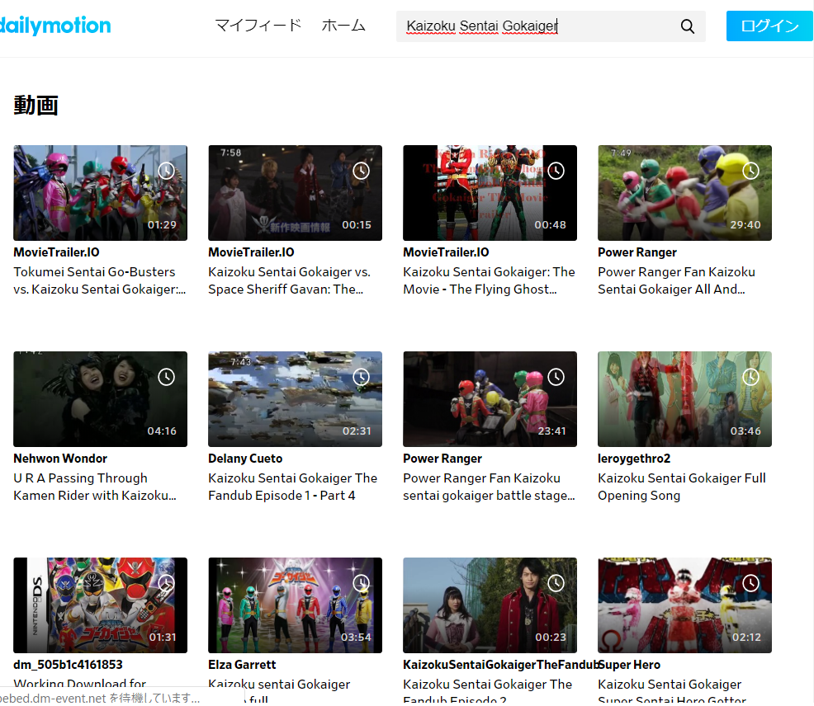814x706 pixels.
Task: Open title Power Ranger Fan Kaizoku Sentai Gokaiger All And
Action: [x=676, y=280]
